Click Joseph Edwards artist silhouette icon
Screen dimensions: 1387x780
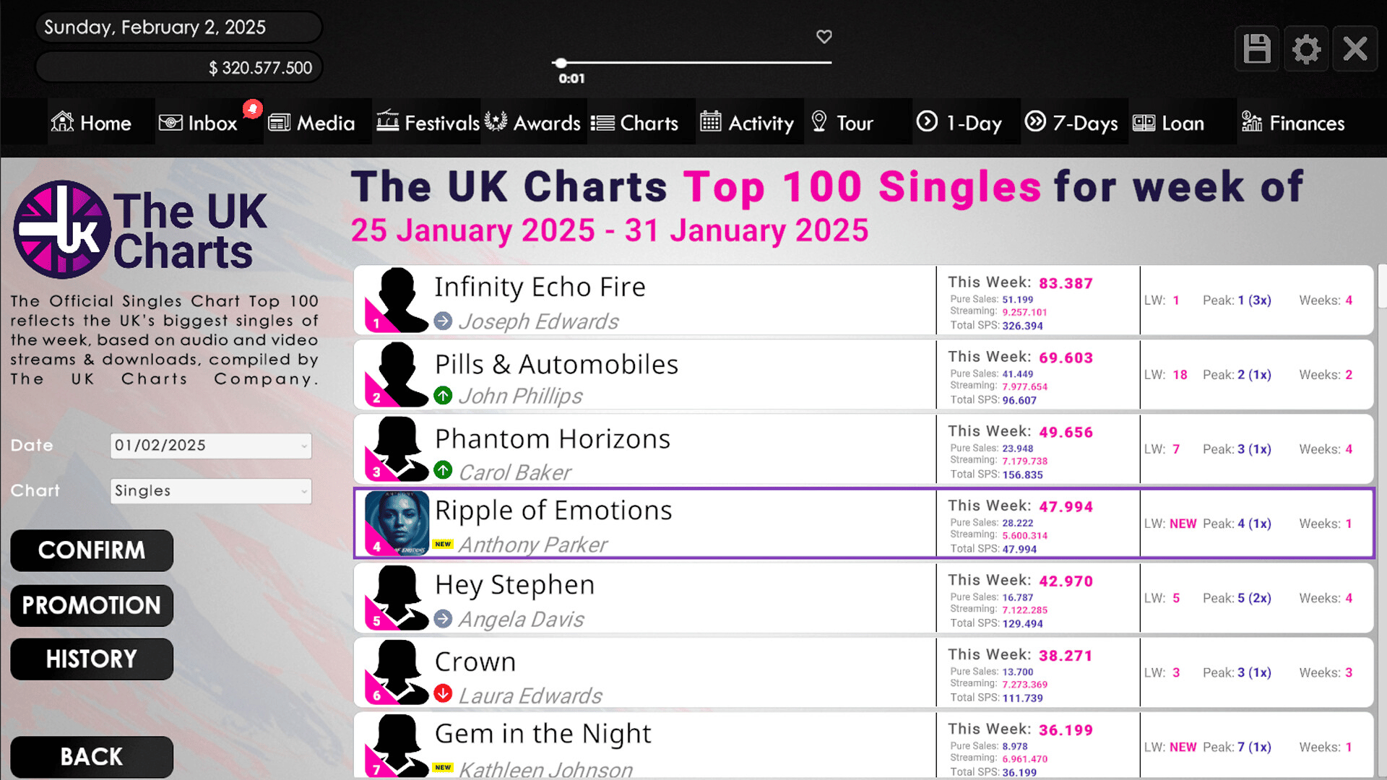[x=397, y=300]
